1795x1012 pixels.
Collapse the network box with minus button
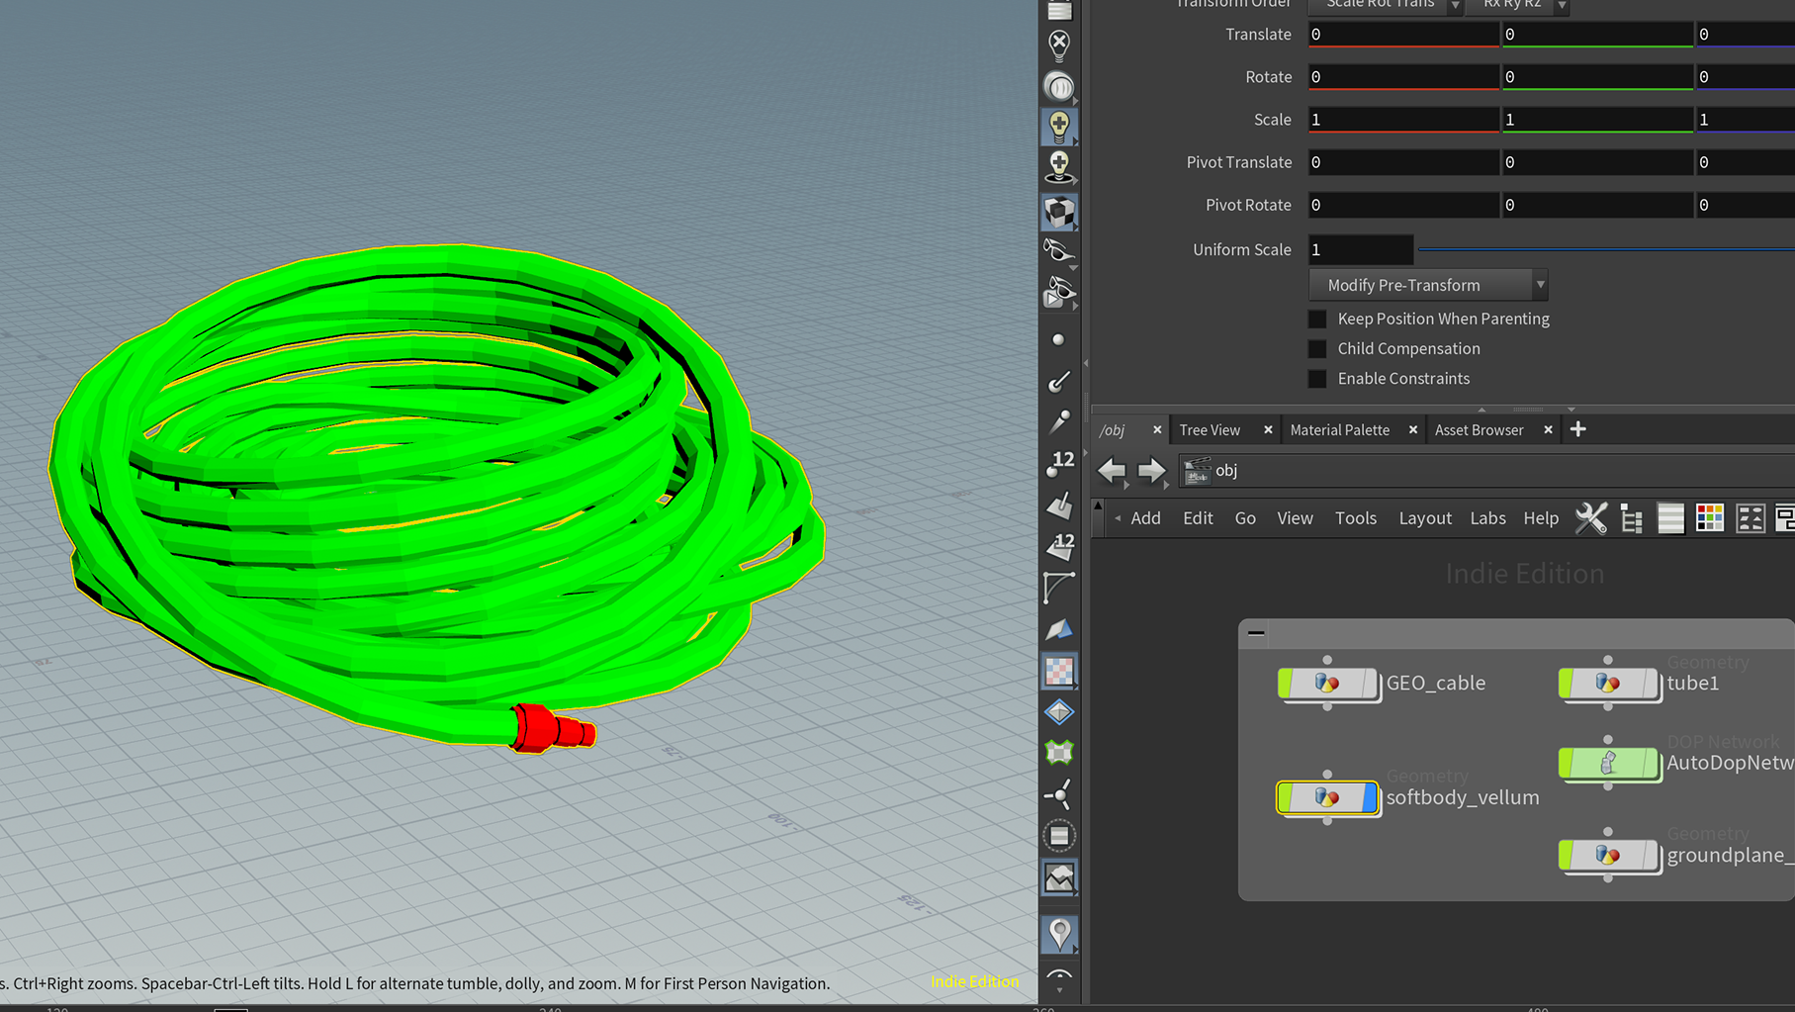[x=1256, y=633]
